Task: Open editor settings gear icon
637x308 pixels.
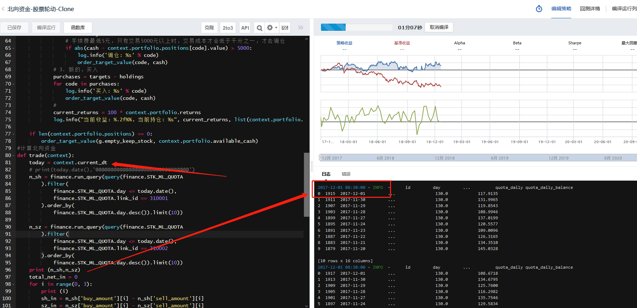Action: pyautogui.click(x=270, y=28)
